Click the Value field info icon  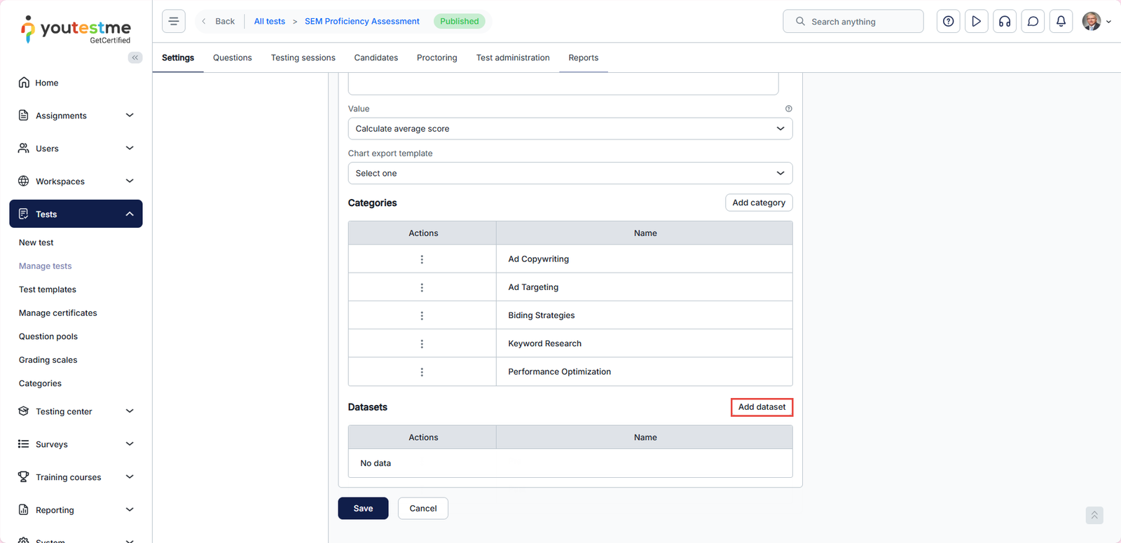pyautogui.click(x=788, y=109)
